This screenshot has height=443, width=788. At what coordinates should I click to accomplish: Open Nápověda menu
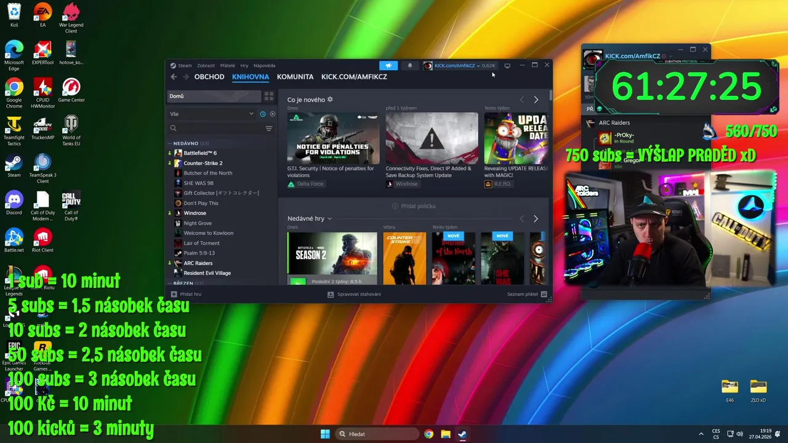(264, 66)
